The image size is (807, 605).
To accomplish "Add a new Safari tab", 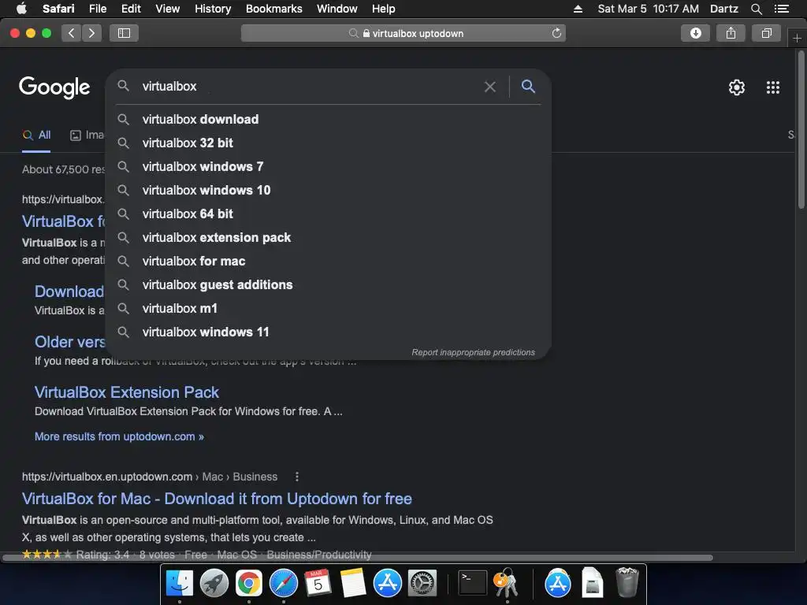I will pyautogui.click(x=797, y=38).
